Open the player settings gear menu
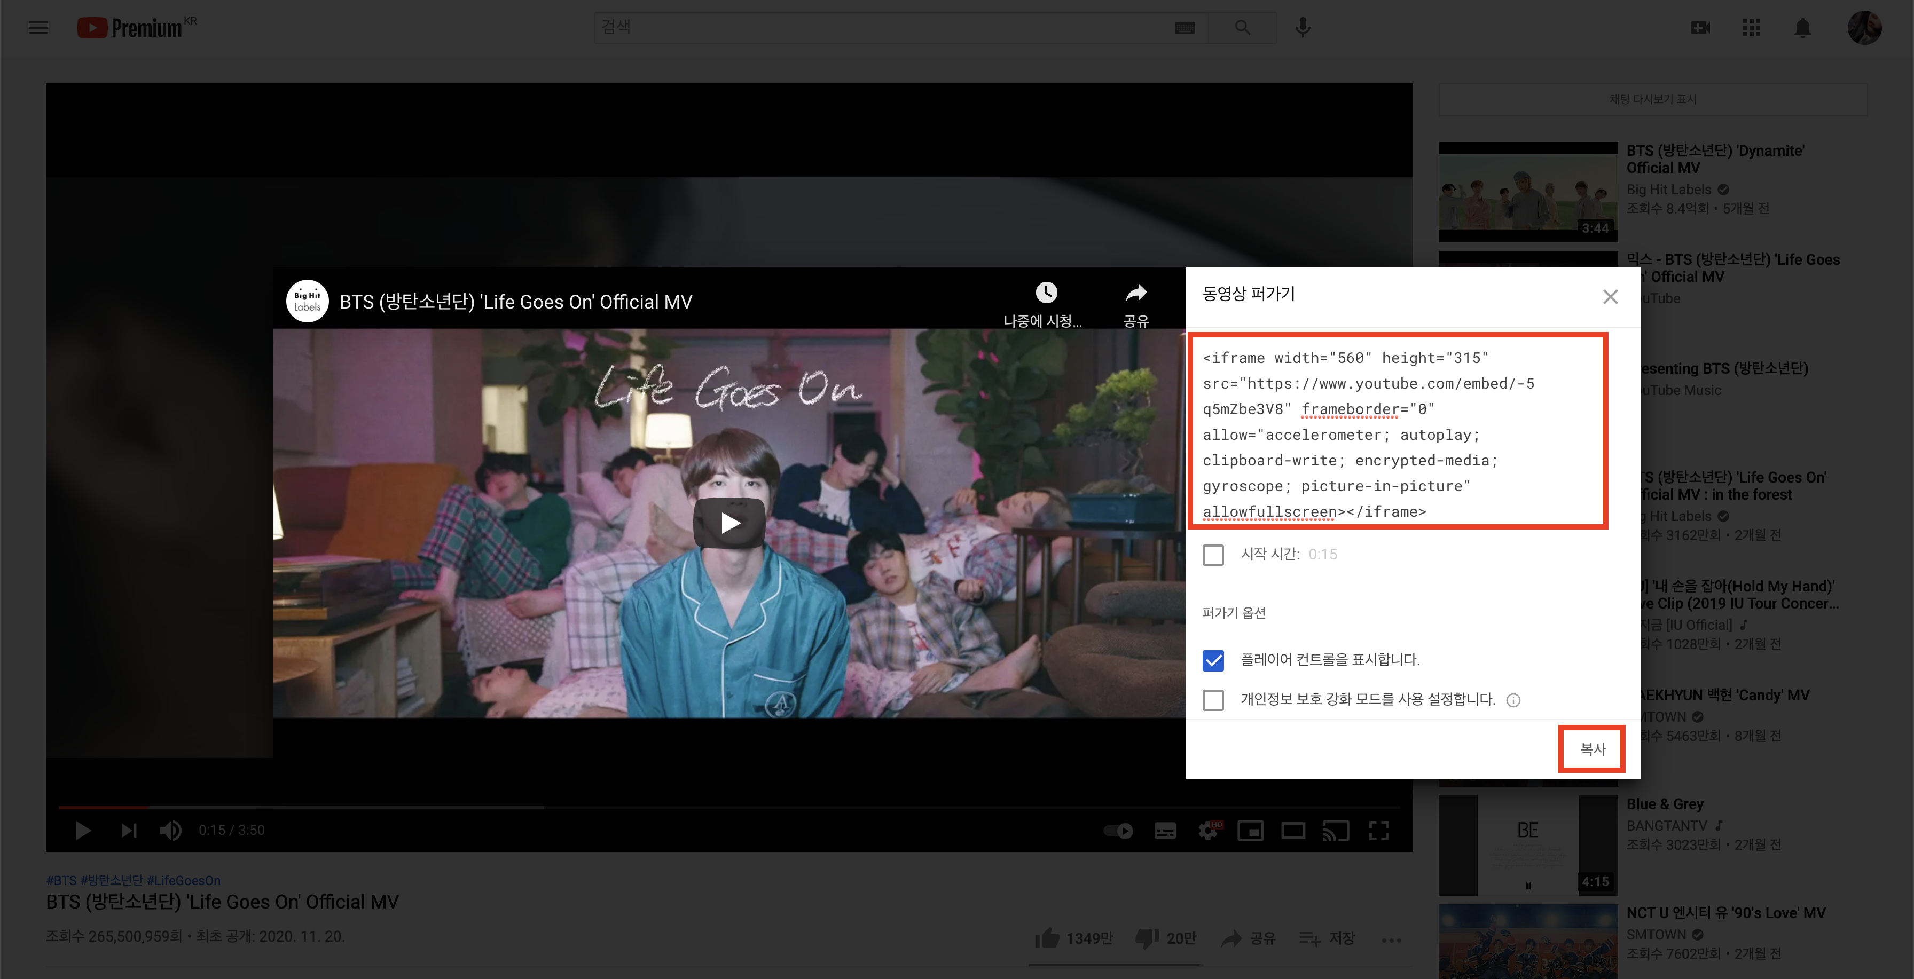The width and height of the screenshot is (1914, 979). click(x=1209, y=831)
